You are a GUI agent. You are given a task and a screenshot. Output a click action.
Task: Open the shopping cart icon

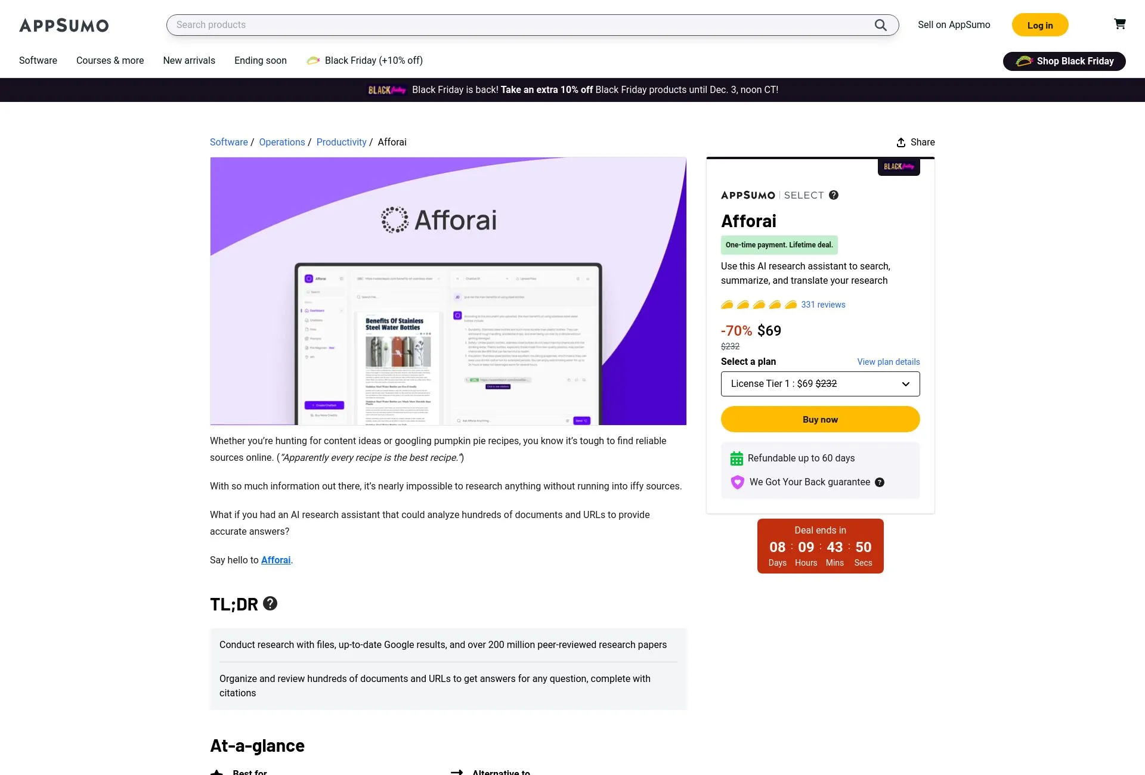tap(1119, 24)
